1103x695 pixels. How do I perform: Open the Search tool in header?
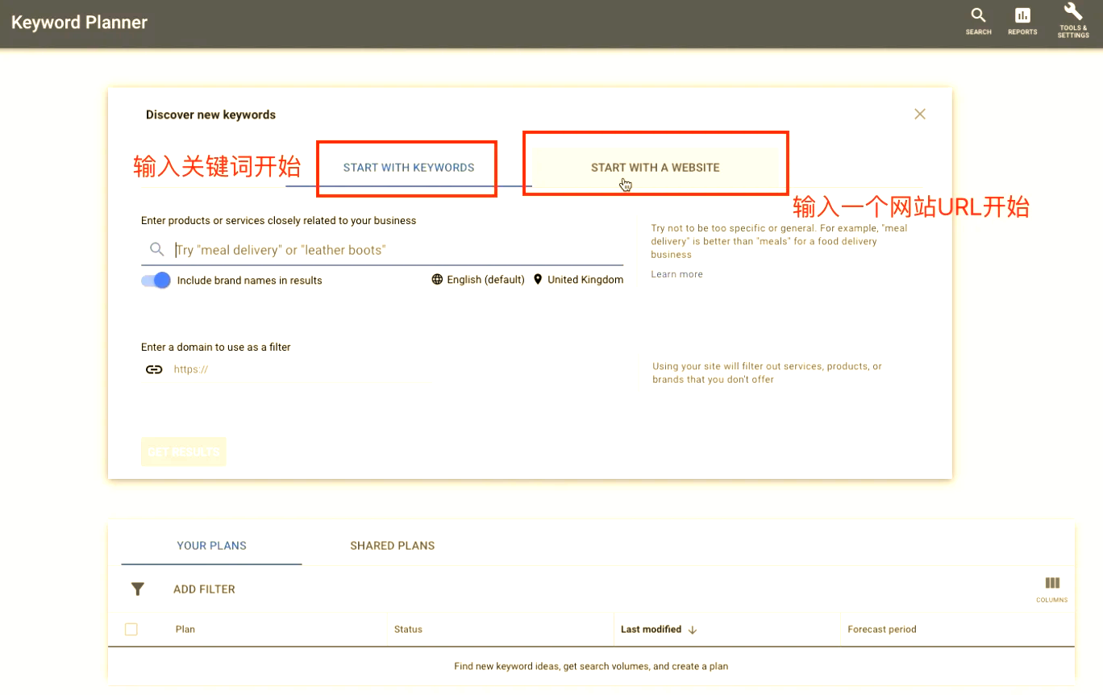(x=978, y=21)
